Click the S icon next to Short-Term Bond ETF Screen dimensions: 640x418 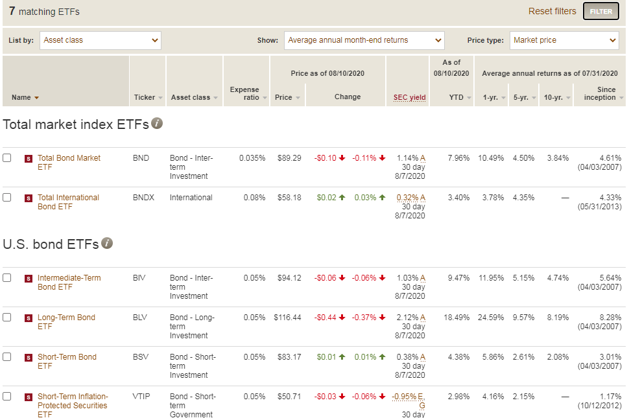(x=29, y=358)
